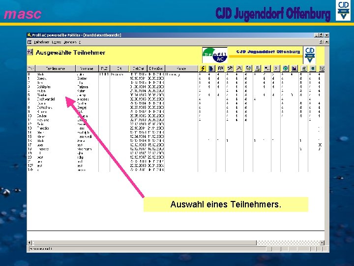Click the black-and-white letters icon beside the blue book
The image size is (354, 266).
click(x=220, y=68)
